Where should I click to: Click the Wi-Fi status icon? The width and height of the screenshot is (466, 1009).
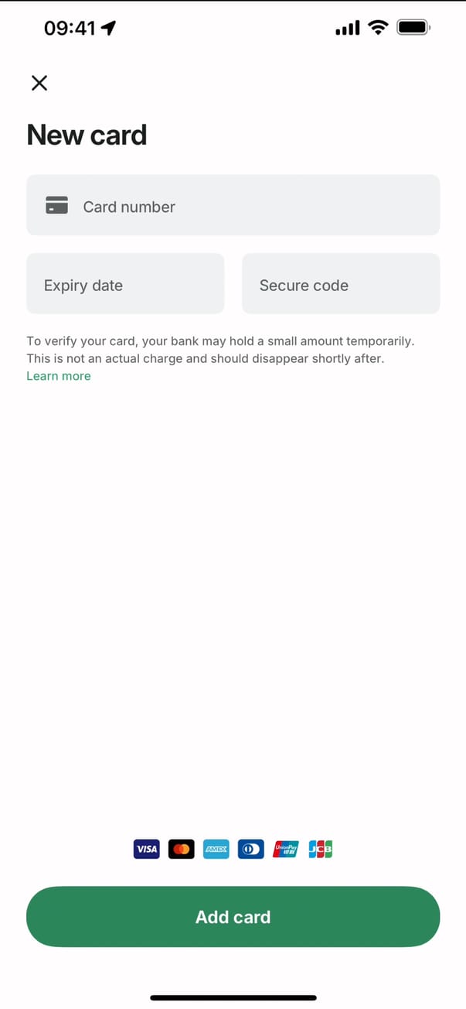tap(378, 28)
